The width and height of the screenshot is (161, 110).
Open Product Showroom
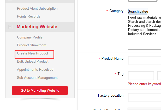tap(32, 45)
